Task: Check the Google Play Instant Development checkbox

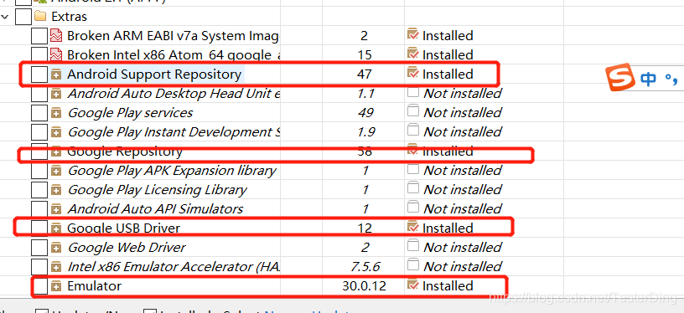Action: click(39, 132)
